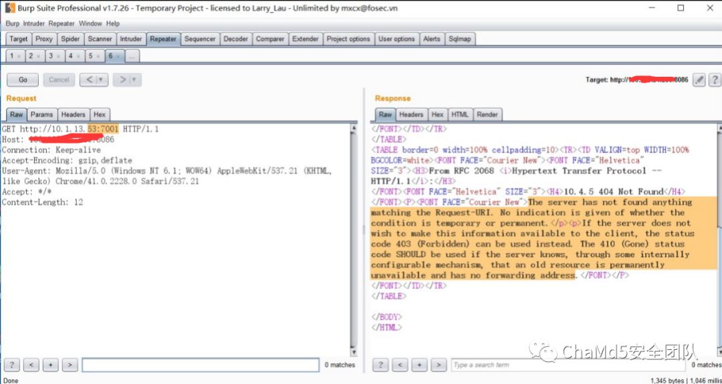
Task: Send the request with Go button
Action: tap(23, 79)
